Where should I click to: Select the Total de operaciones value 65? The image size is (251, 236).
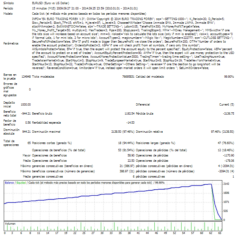[29, 144]
